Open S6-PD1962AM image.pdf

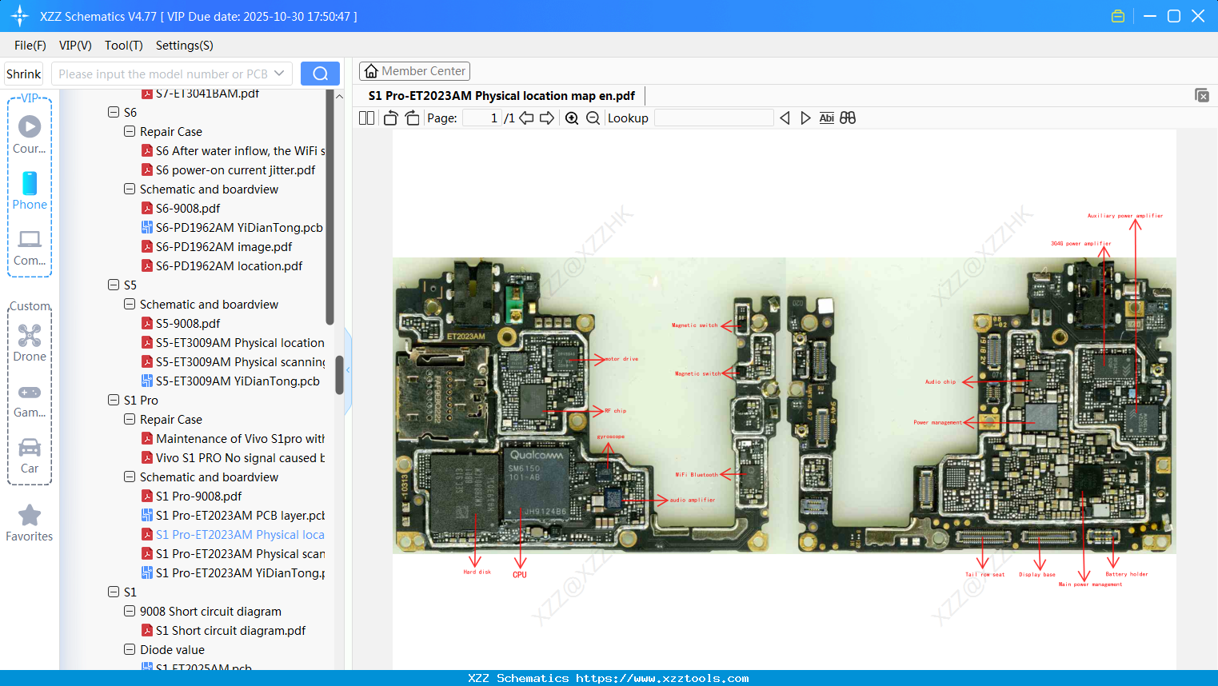coord(224,247)
